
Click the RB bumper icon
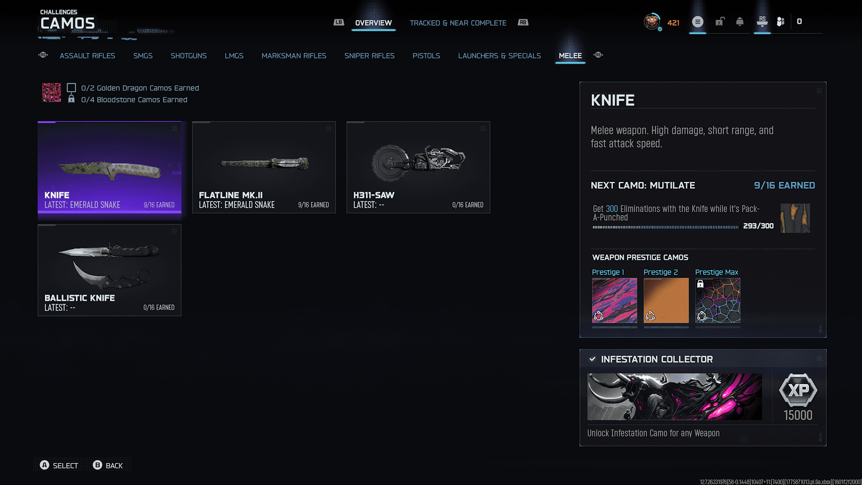point(523,22)
